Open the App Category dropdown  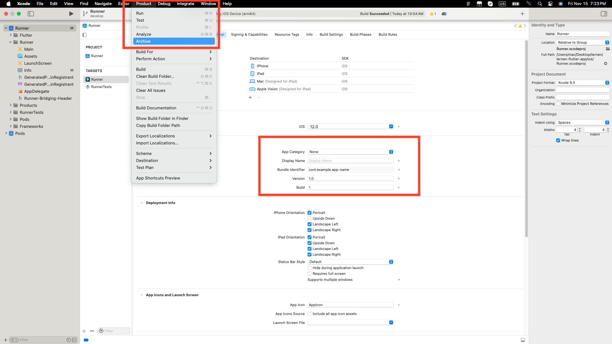pos(351,152)
